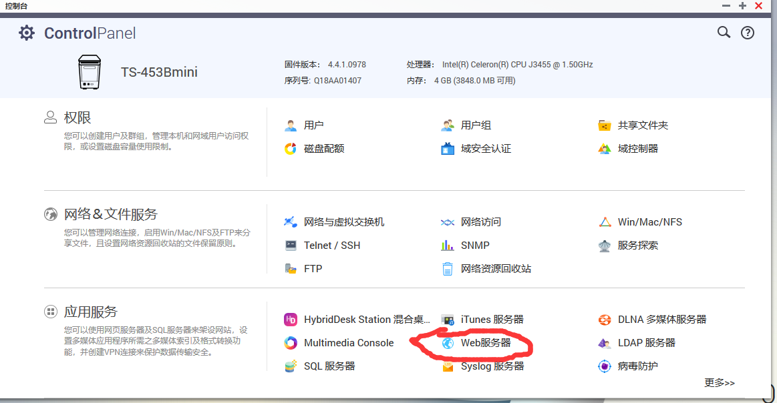Open Win/Mac/NFS settings
This screenshot has width=777, height=403.
coord(649,222)
